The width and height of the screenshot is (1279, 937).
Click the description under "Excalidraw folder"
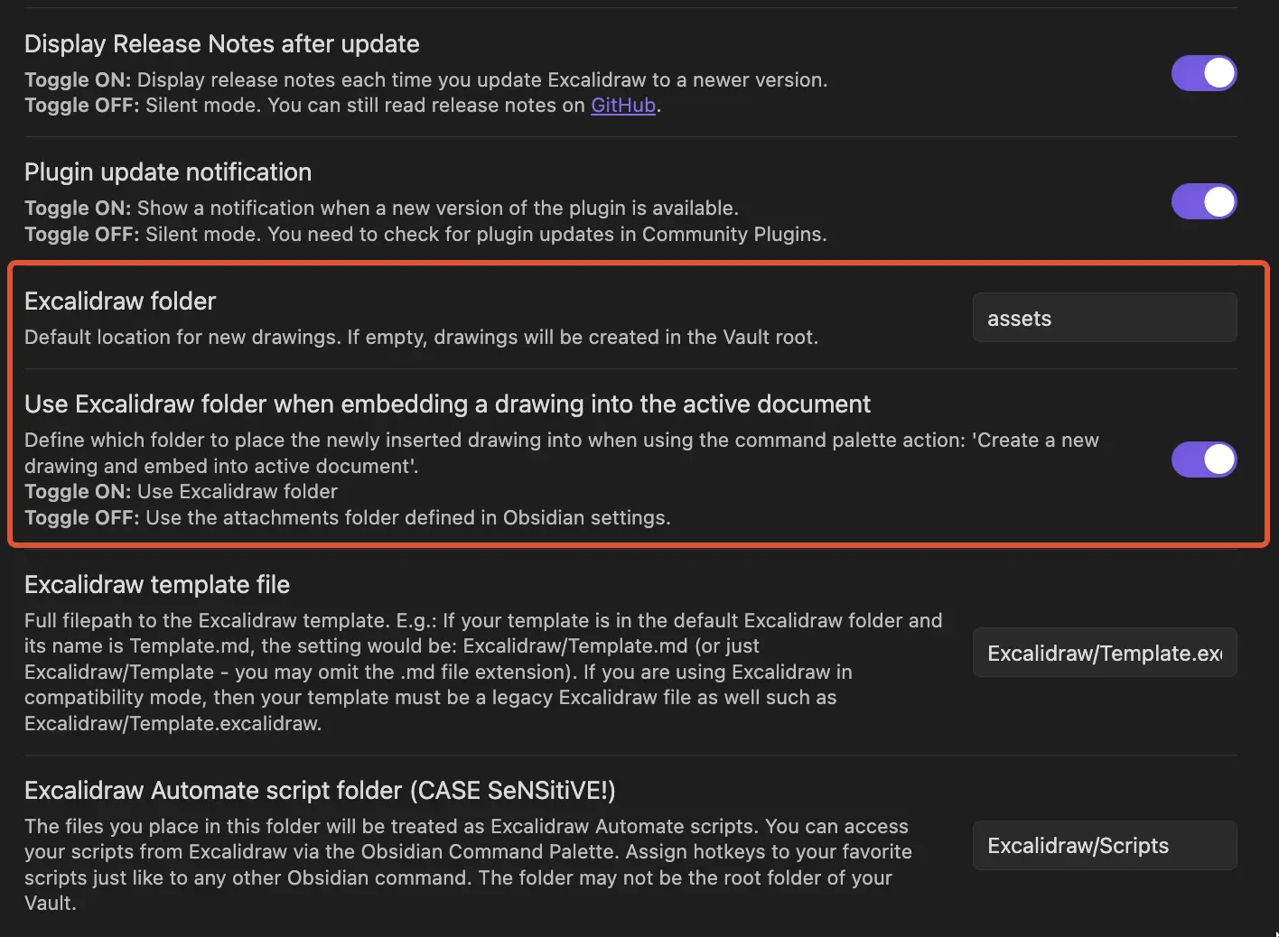pyautogui.click(x=421, y=337)
